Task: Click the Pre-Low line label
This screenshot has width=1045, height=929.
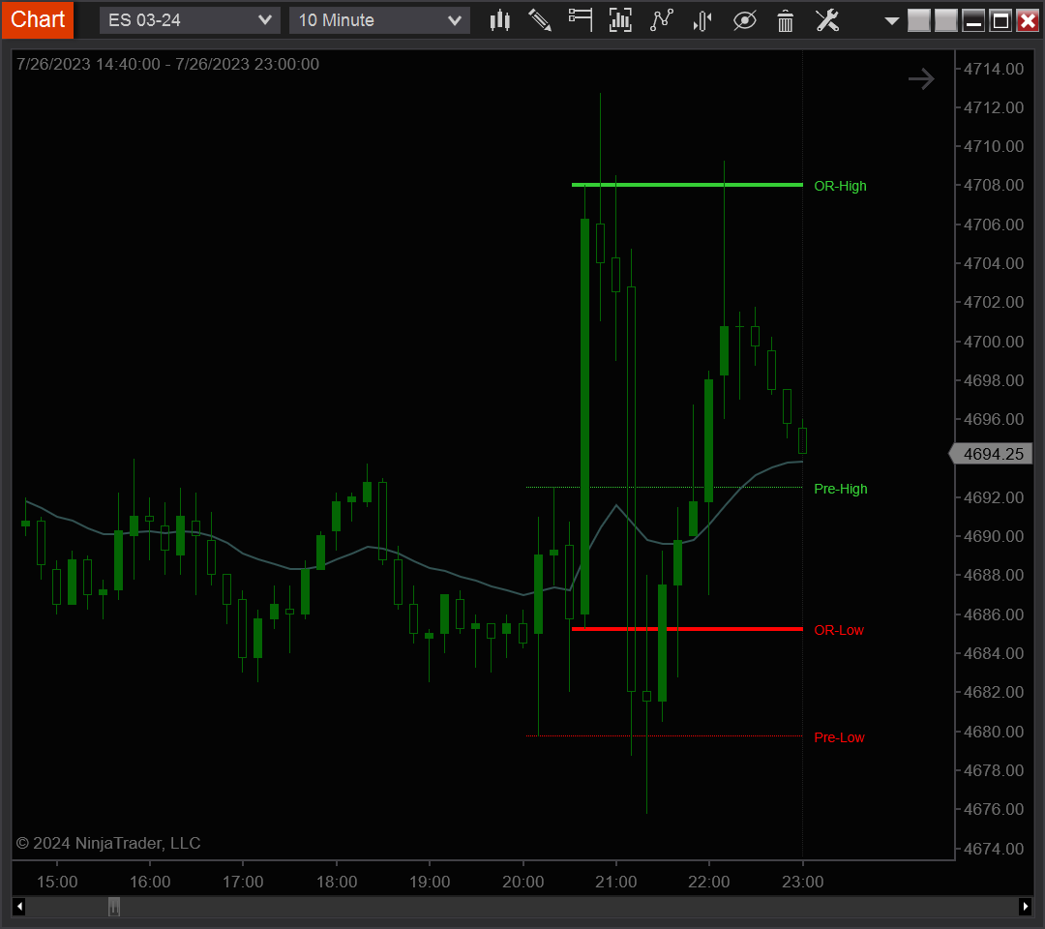Action: pyautogui.click(x=839, y=737)
